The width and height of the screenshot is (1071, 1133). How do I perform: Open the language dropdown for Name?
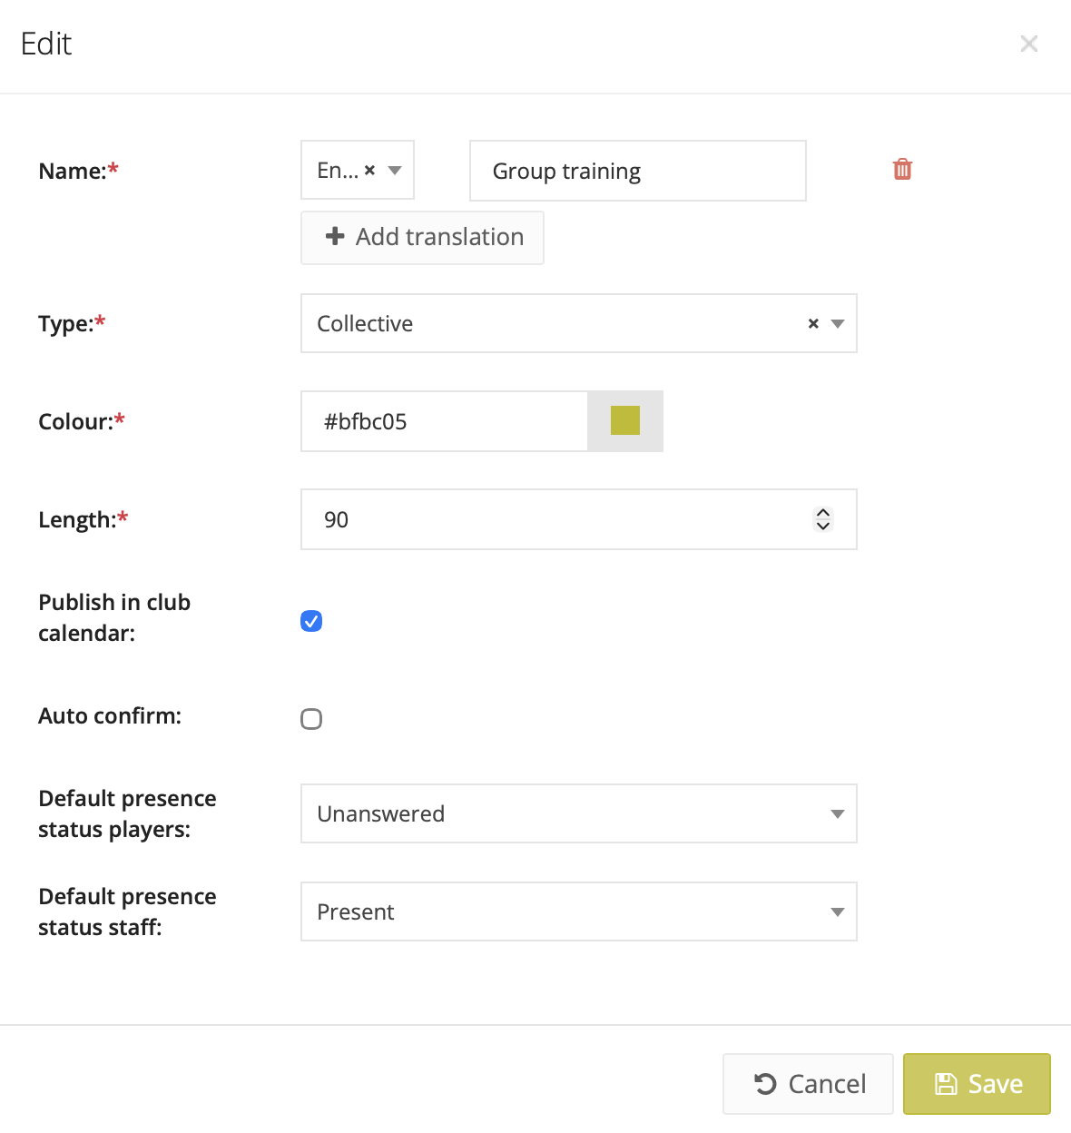coord(395,171)
